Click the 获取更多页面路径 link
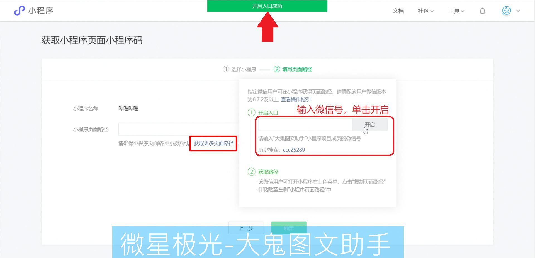 [x=213, y=143]
